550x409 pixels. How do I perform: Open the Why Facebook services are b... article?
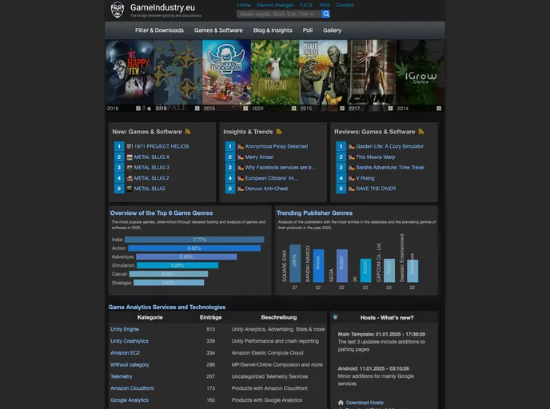[280, 168]
